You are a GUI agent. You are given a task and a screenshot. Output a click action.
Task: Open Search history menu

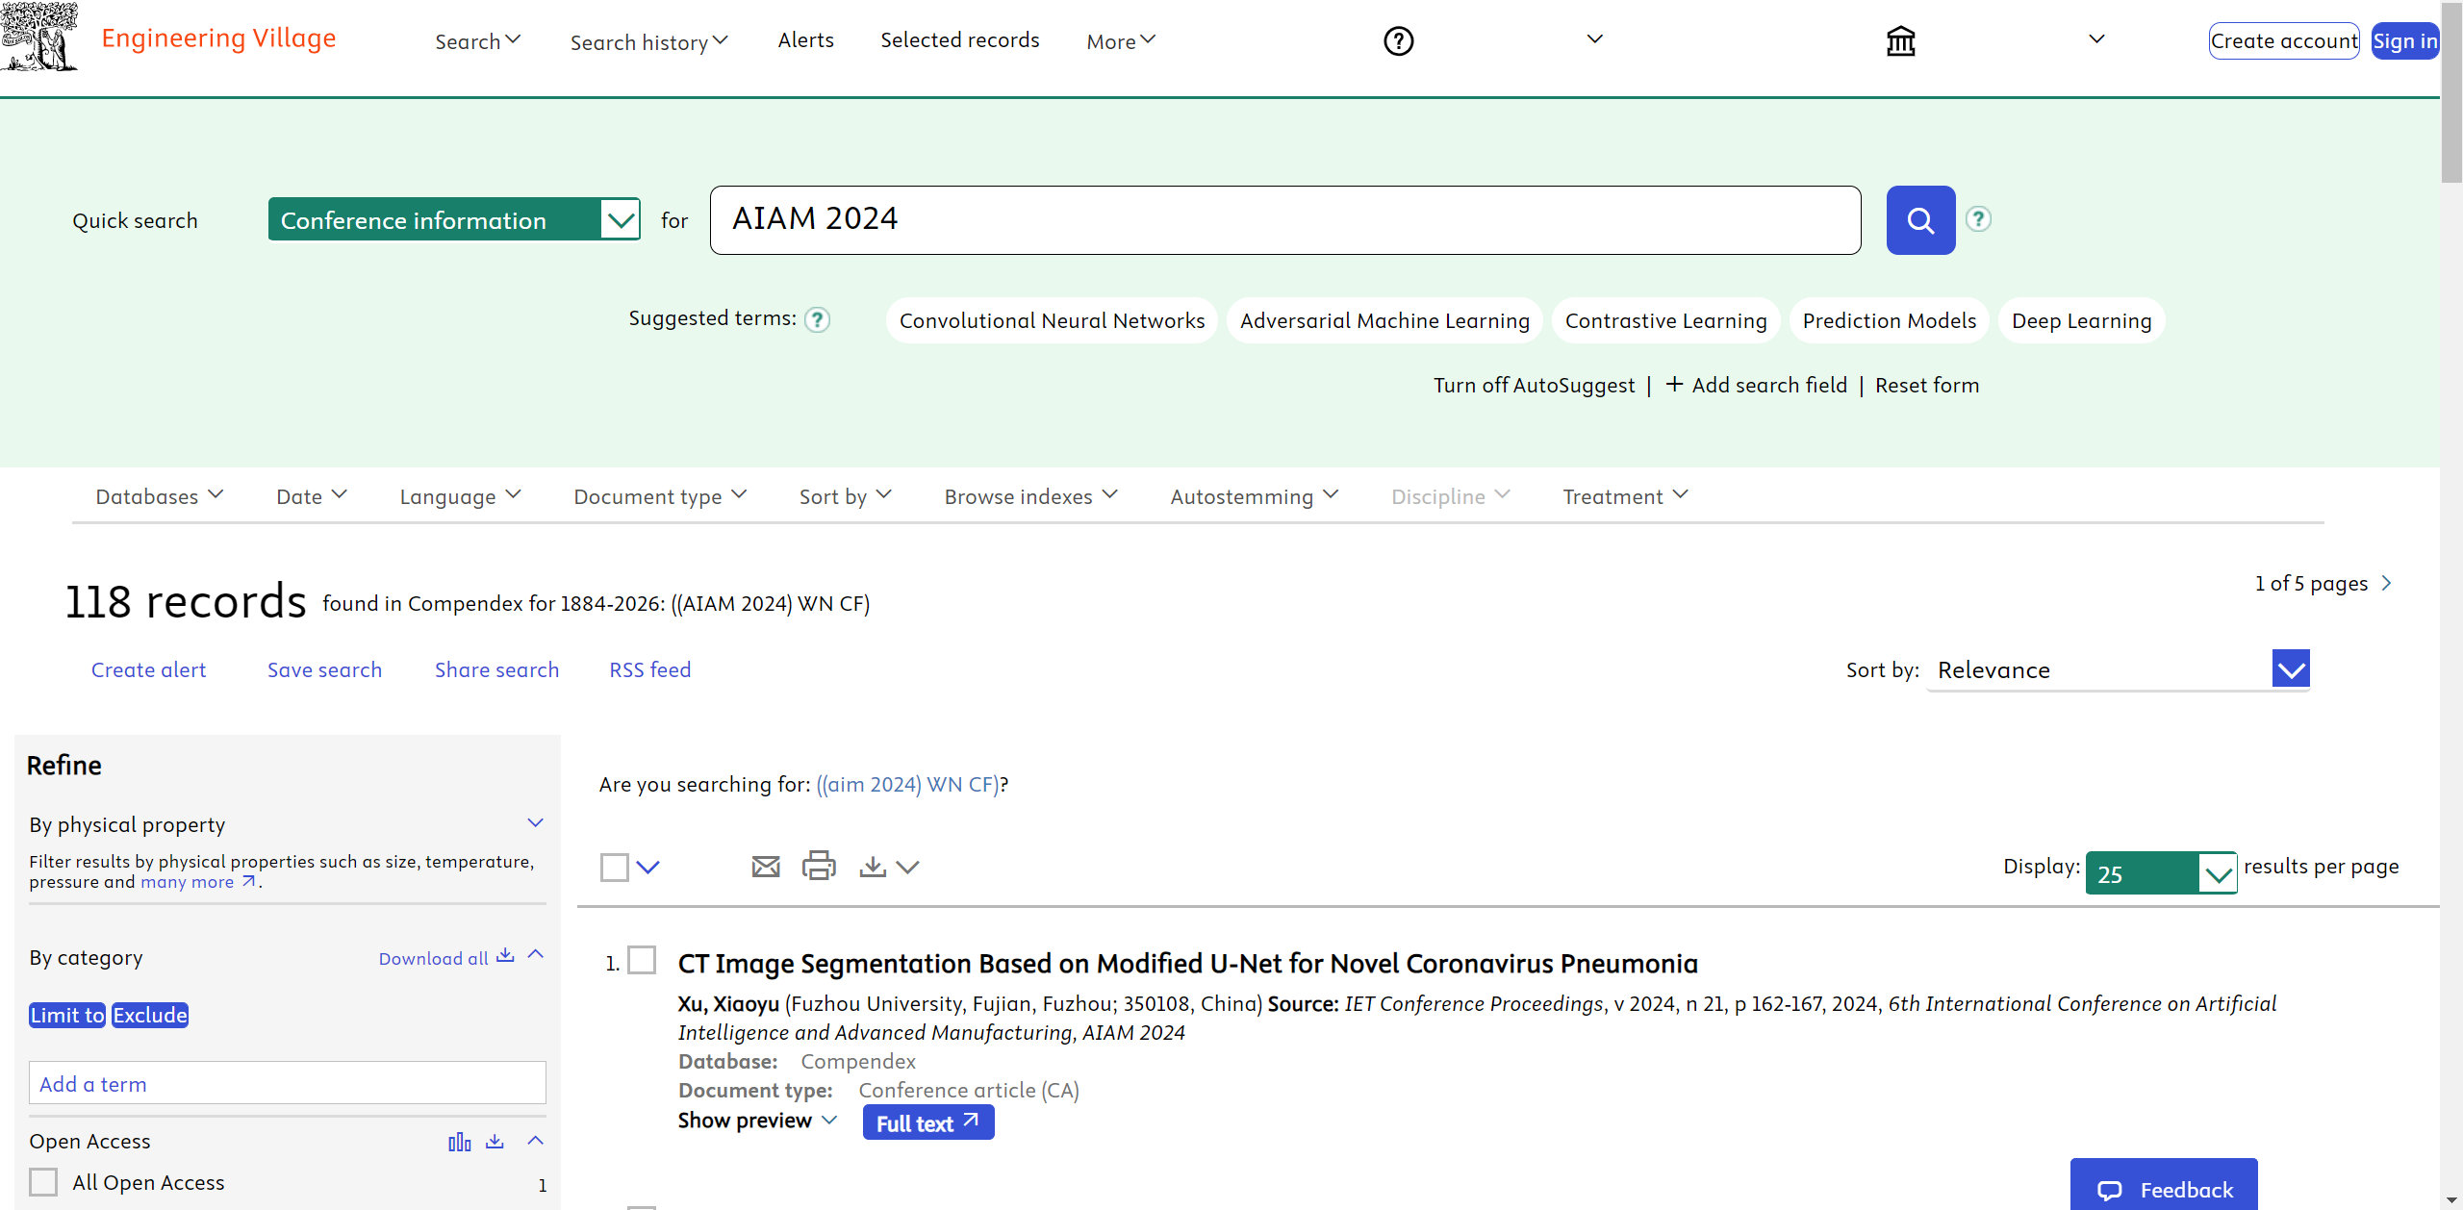[649, 42]
